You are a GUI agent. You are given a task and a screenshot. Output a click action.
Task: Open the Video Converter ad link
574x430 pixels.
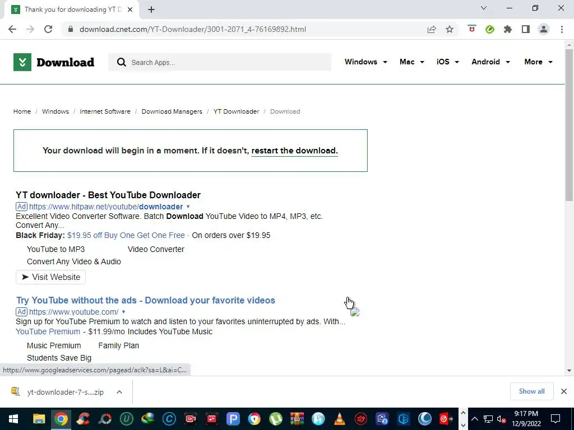(x=156, y=249)
